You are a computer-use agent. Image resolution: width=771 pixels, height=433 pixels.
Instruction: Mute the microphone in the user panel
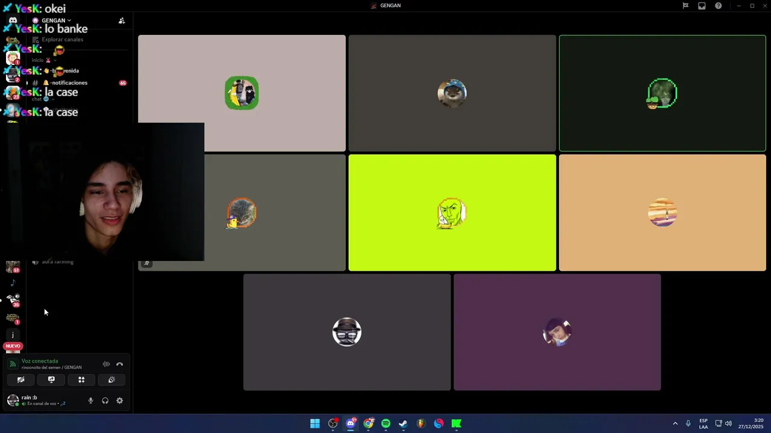(90, 401)
